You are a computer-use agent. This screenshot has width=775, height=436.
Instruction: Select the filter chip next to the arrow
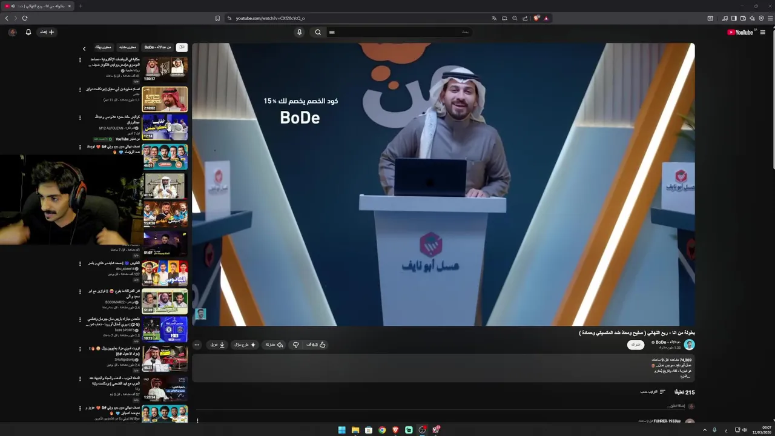click(104, 47)
